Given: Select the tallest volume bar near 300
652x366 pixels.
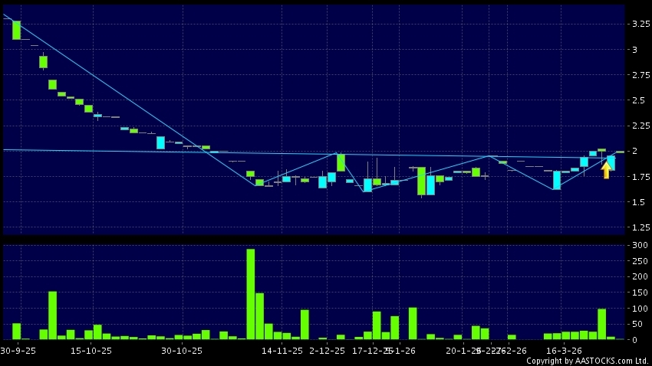Looking at the screenshot, I should (250, 293).
